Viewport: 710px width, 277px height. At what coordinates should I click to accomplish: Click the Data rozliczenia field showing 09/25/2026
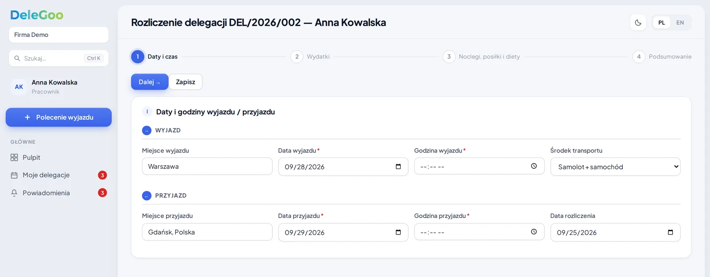click(615, 232)
